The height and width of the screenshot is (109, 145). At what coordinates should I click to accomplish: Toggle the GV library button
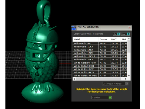point(117,34)
